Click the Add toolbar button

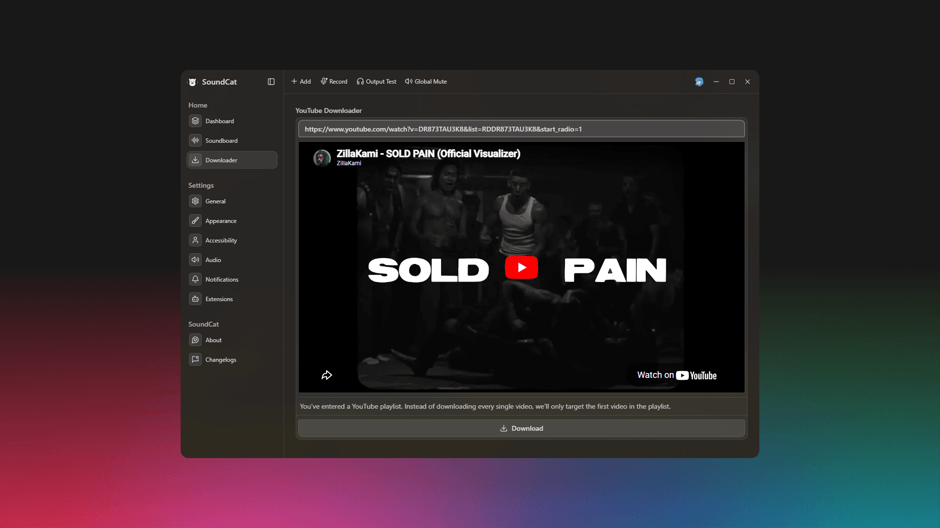point(301,82)
